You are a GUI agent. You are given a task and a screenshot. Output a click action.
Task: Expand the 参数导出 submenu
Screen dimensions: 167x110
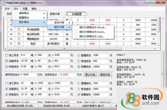tap(30, 13)
